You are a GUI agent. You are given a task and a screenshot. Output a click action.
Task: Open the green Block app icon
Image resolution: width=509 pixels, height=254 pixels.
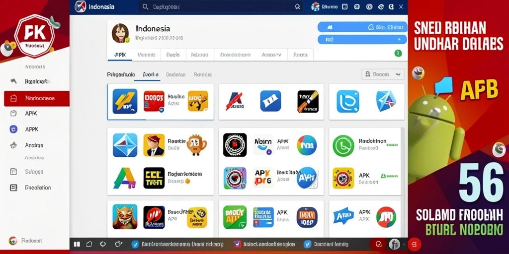click(x=235, y=217)
